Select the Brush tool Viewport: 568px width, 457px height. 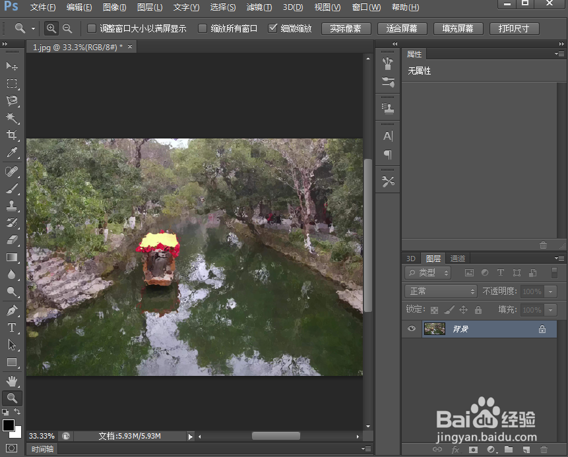pyautogui.click(x=12, y=189)
